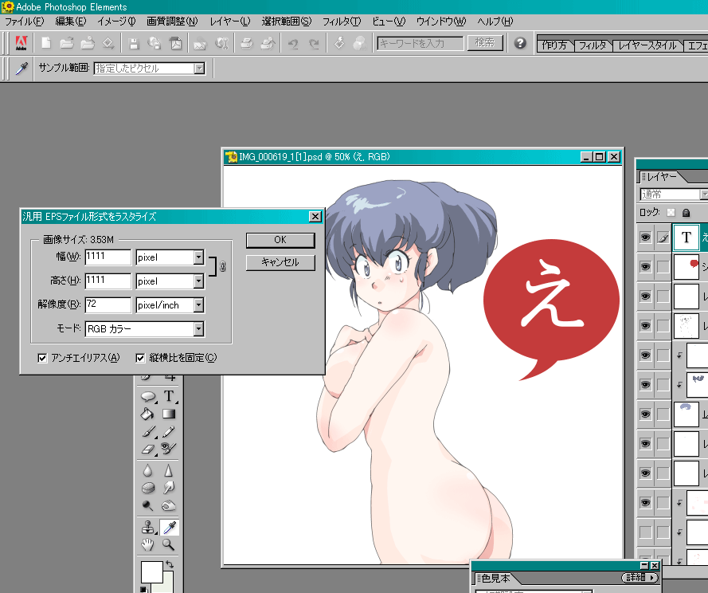Viewport: 708px width, 593px height.
Task: Click the Attach to E-mail envelope icon
Action: click(x=200, y=44)
